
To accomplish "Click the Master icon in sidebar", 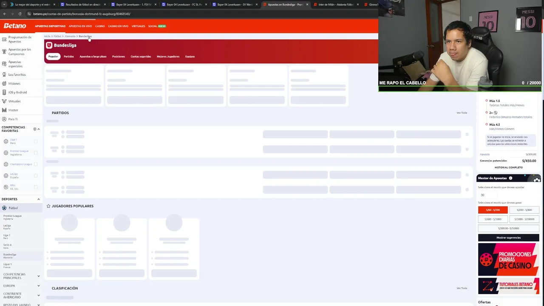I will [x=4, y=110].
